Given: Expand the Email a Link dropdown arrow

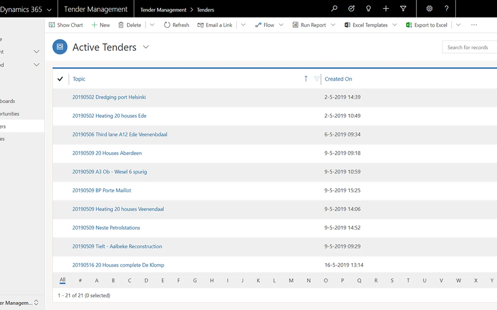Looking at the screenshot, I should coord(243,25).
